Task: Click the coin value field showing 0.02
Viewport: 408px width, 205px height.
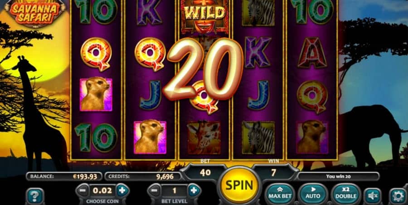Action: [102, 190]
